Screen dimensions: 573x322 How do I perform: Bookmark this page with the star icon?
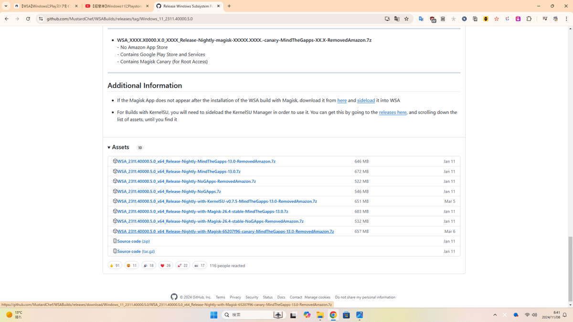click(x=406, y=19)
